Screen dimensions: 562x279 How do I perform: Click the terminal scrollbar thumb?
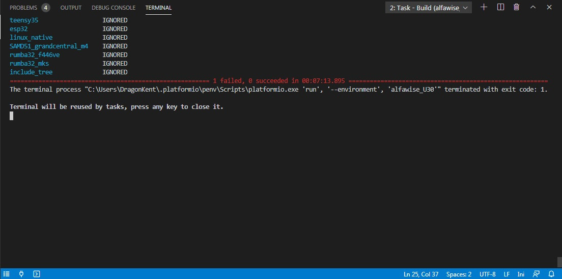point(559,262)
